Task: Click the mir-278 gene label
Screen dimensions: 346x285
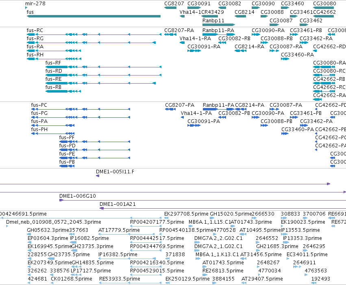Action: click(x=35, y=4)
